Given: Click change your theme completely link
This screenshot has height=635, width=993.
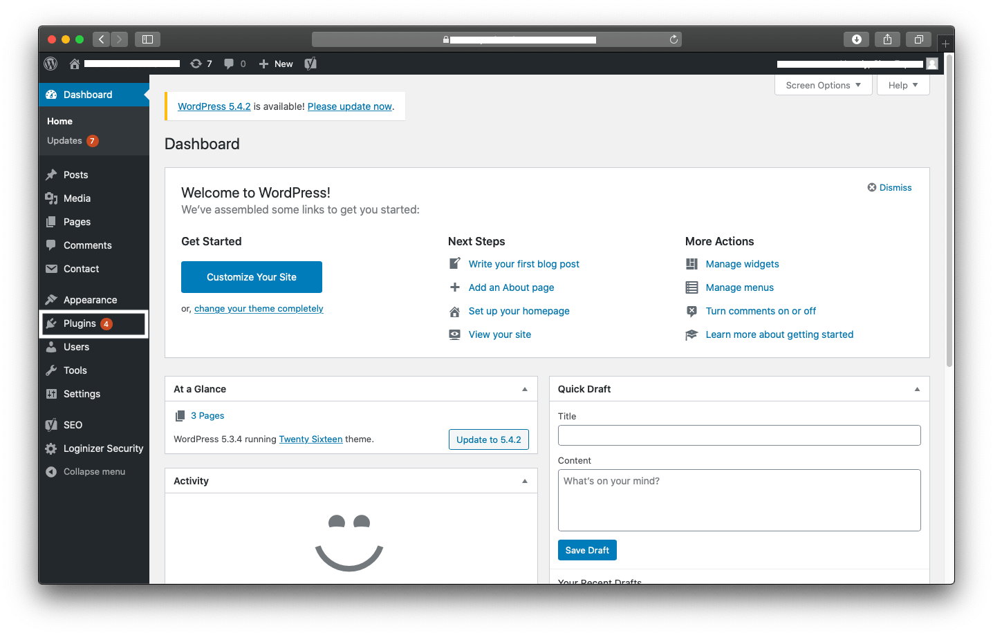Looking at the screenshot, I should click(x=259, y=309).
